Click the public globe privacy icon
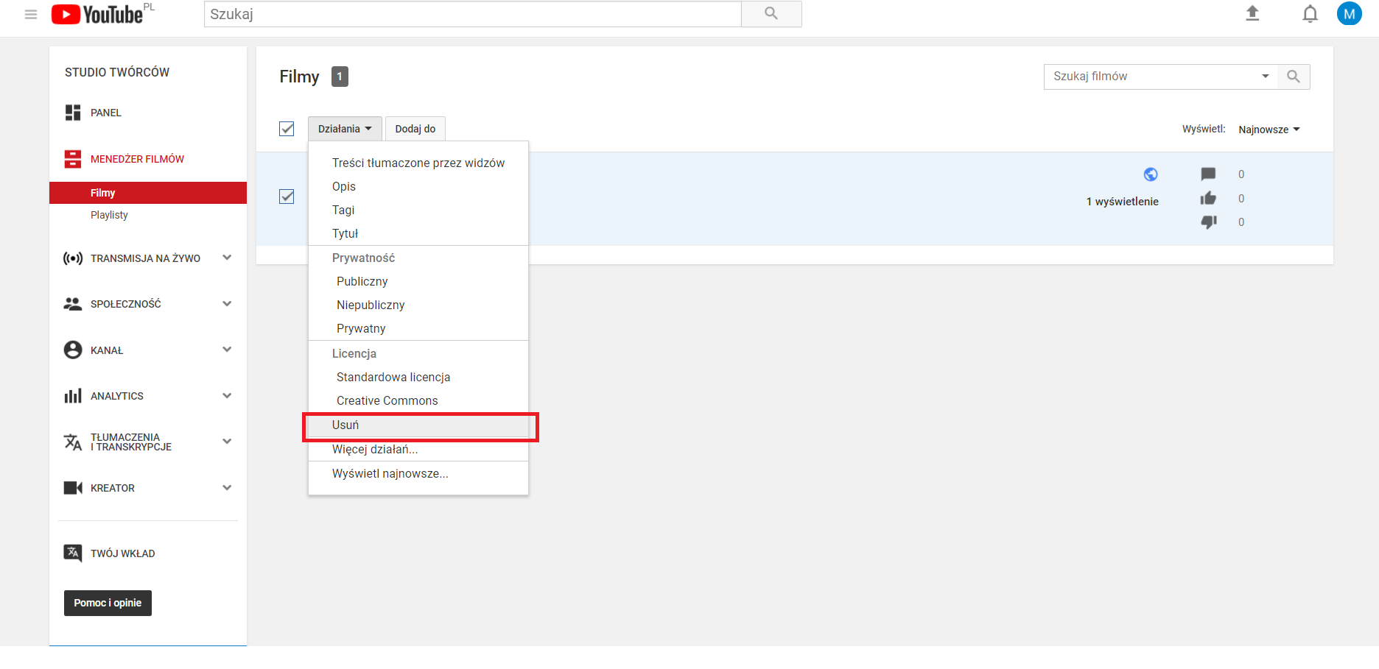Screen dimensions: 1379x669 coord(1151,174)
